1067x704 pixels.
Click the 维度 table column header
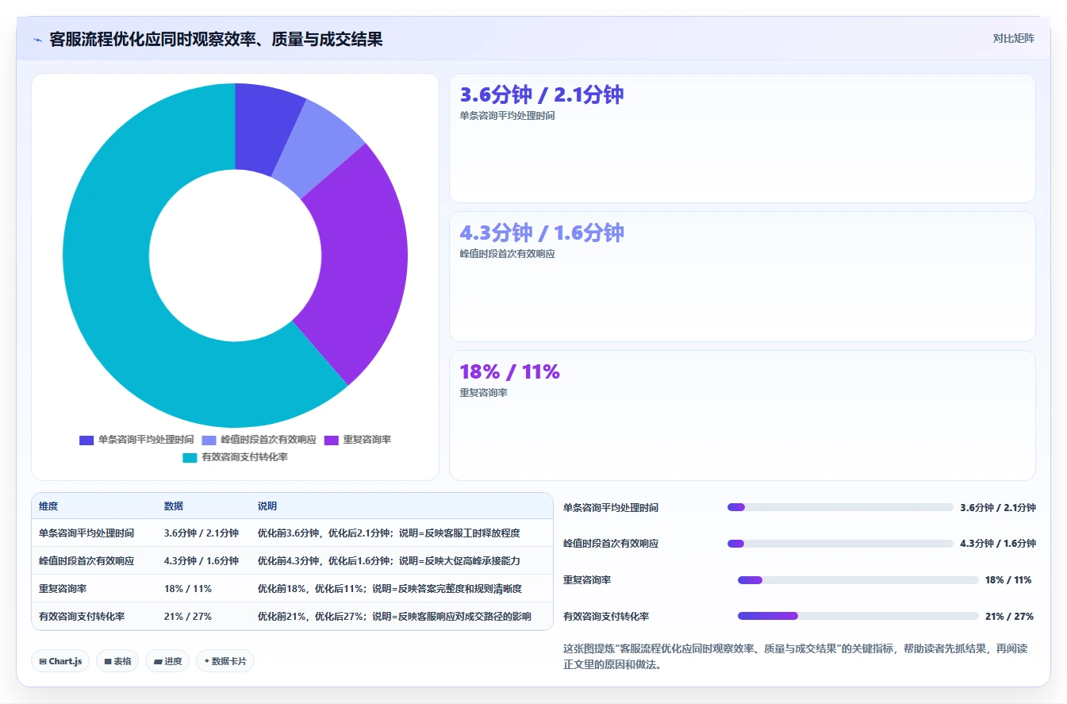pos(48,506)
